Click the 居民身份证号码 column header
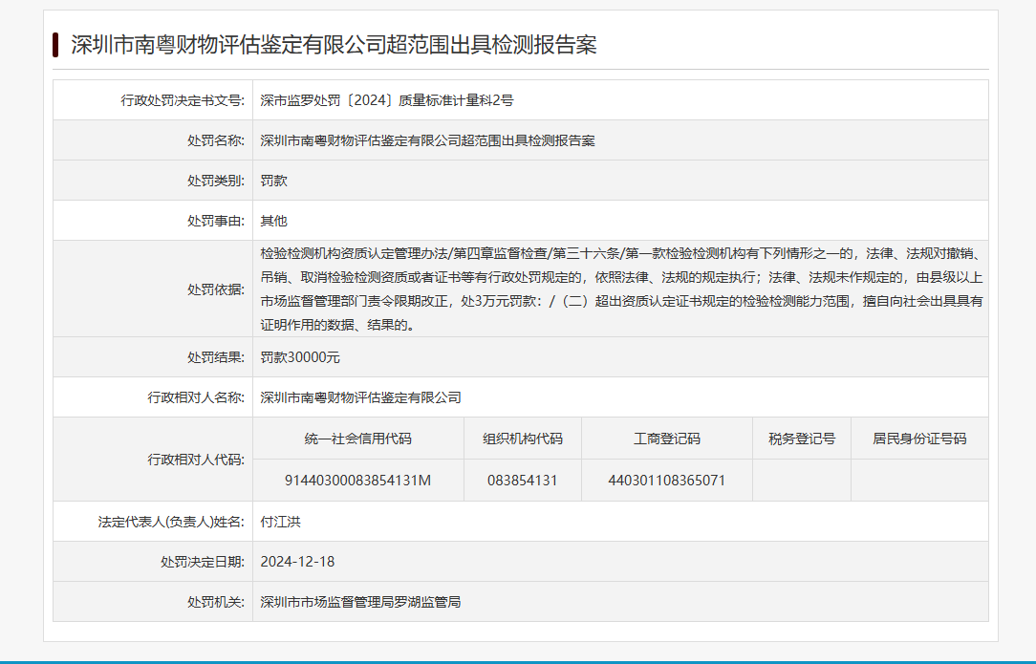This screenshot has width=1036, height=664. click(x=919, y=439)
